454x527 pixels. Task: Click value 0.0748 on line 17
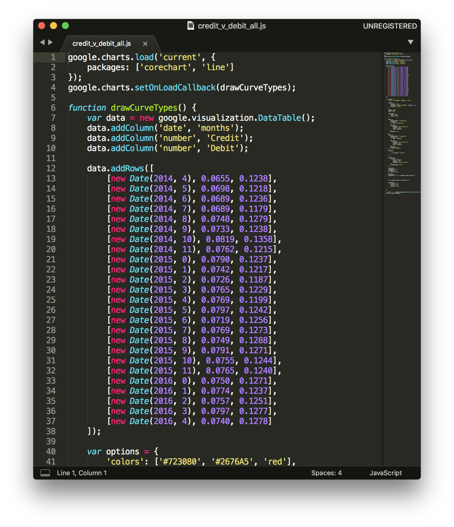coord(216,219)
